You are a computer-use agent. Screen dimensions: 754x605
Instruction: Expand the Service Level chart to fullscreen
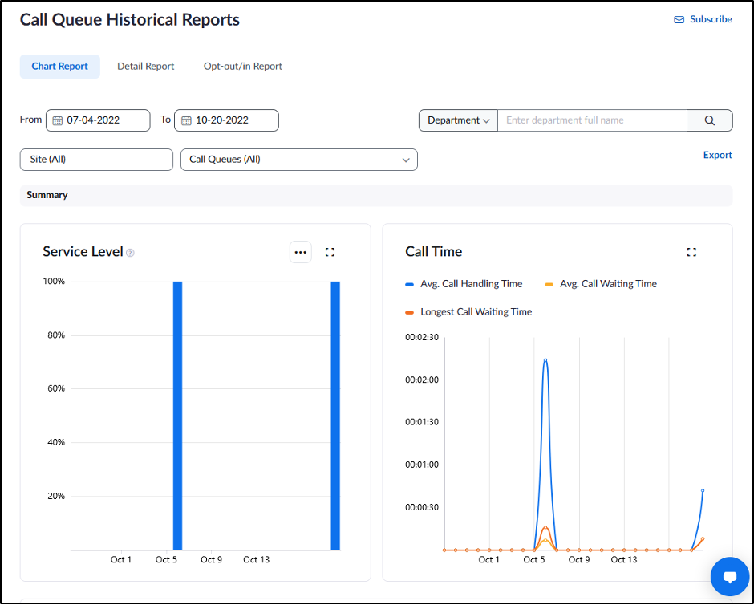click(x=330, y=252)
